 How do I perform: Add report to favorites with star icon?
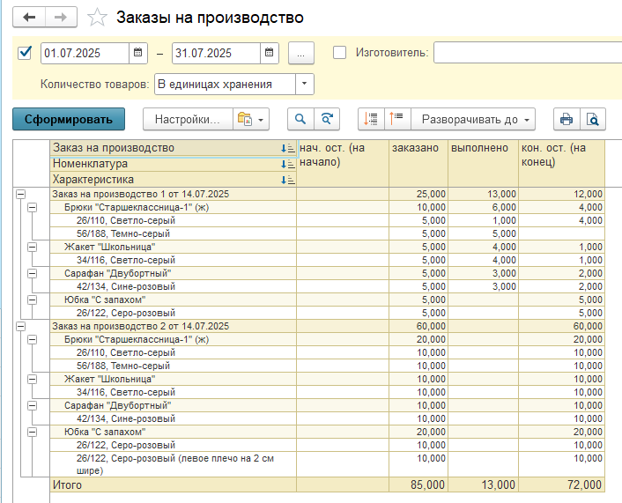[x=97, y=18]
